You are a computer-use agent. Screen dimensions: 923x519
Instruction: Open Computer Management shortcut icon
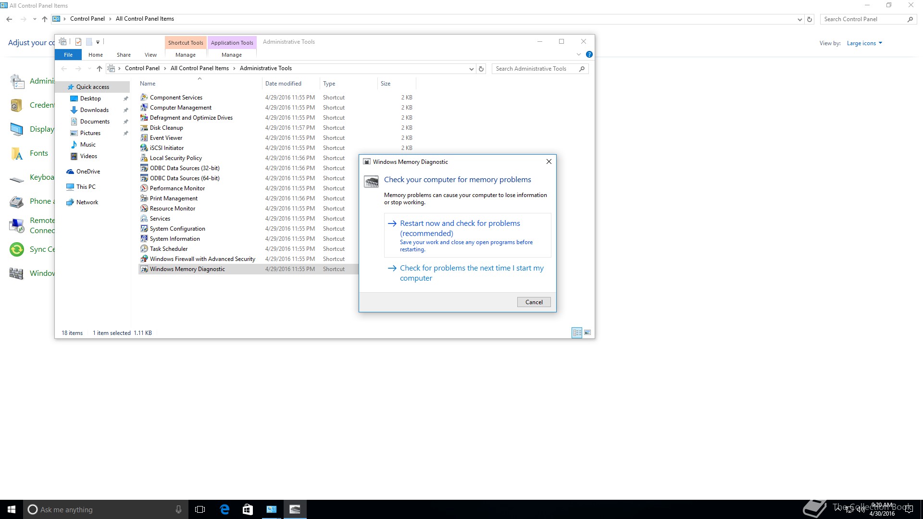coord(144,108)
